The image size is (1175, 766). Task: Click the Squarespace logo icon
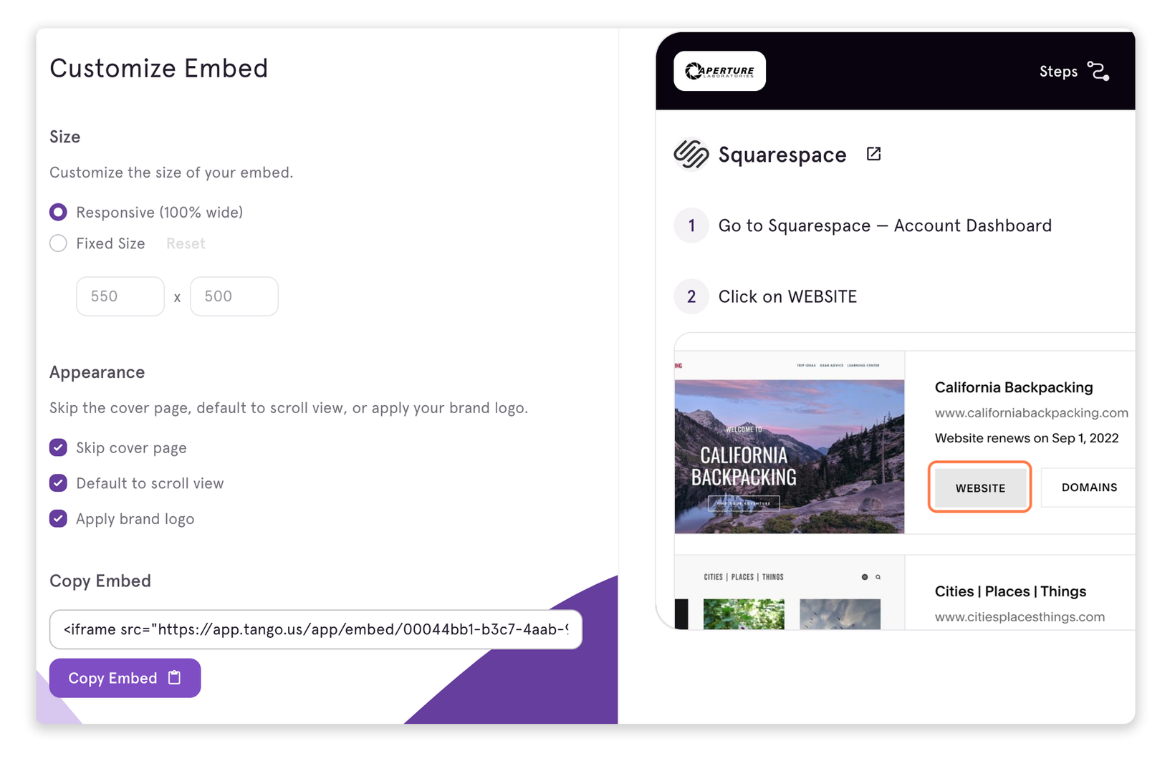[x=691, y=154]
